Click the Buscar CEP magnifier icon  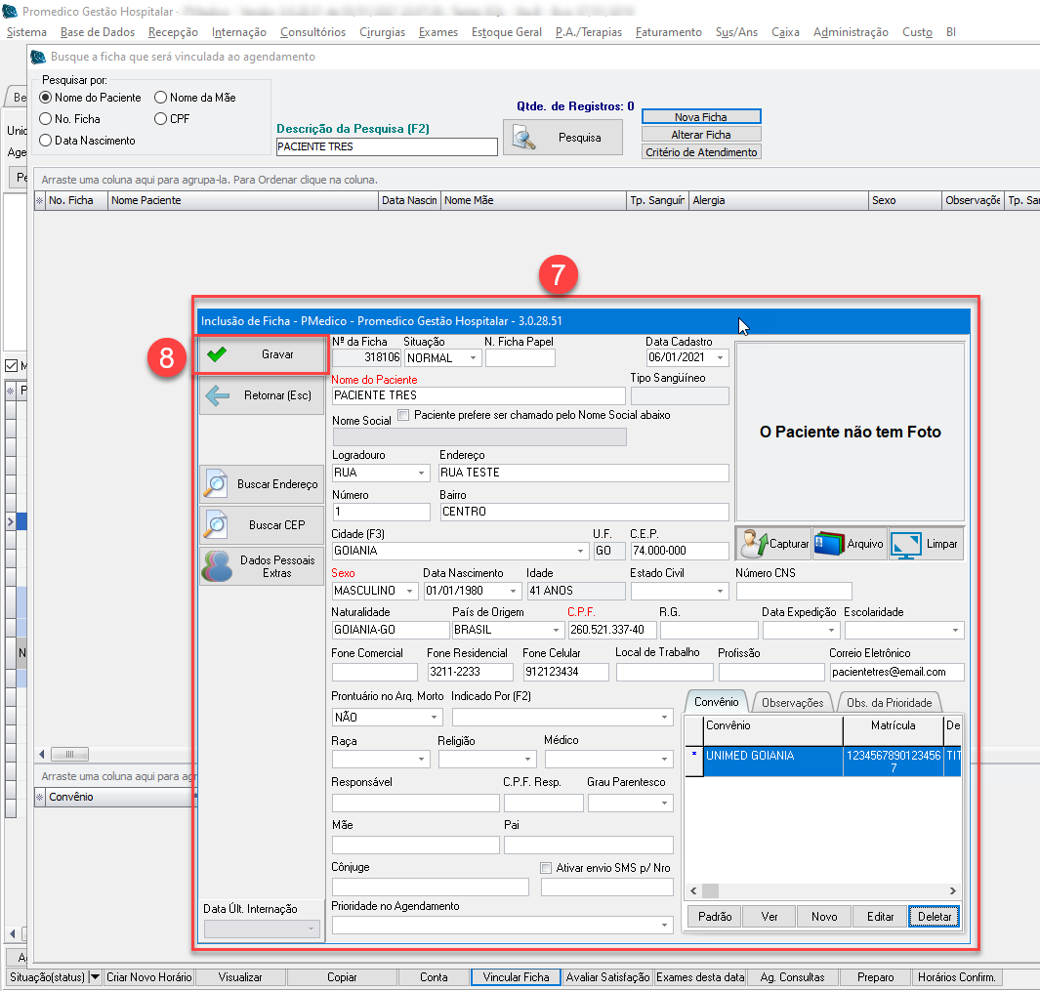coord(216,525)
